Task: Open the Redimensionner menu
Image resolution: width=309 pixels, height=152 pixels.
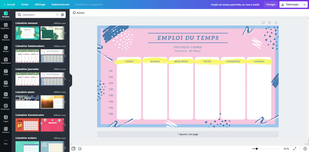Action: tap(60, 5)
